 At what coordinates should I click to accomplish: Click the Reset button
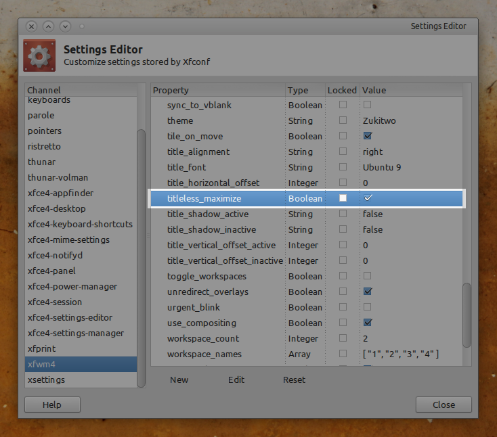coord(294,379)
